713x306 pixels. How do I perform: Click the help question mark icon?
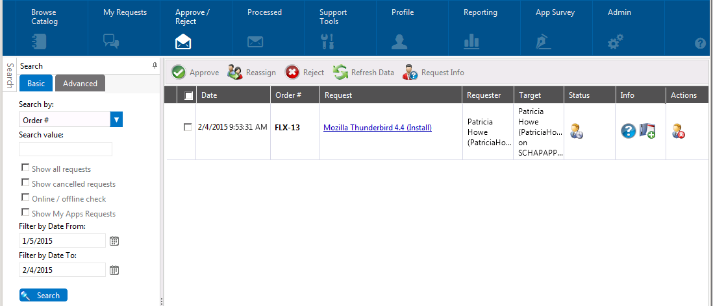coord(700,43)
